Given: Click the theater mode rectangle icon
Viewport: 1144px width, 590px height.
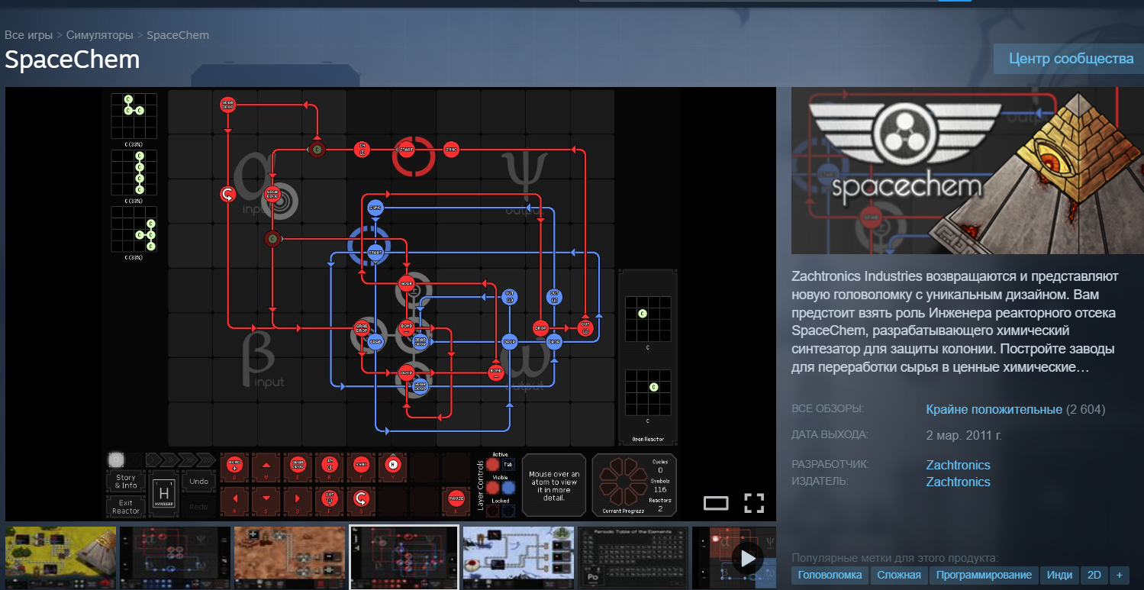Looking at the screenshot, I should pos(716,502).
